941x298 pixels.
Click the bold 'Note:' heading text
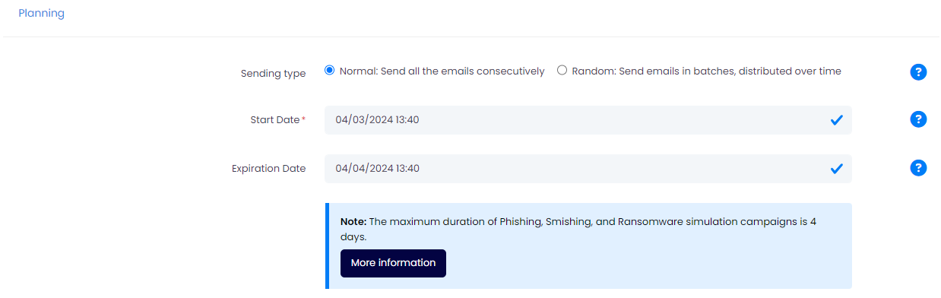pos(353,222)
